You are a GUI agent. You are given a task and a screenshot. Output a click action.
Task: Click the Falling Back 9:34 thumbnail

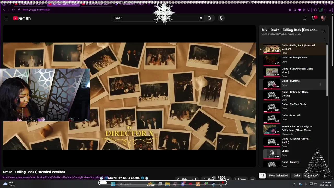(x=271, y=49)
